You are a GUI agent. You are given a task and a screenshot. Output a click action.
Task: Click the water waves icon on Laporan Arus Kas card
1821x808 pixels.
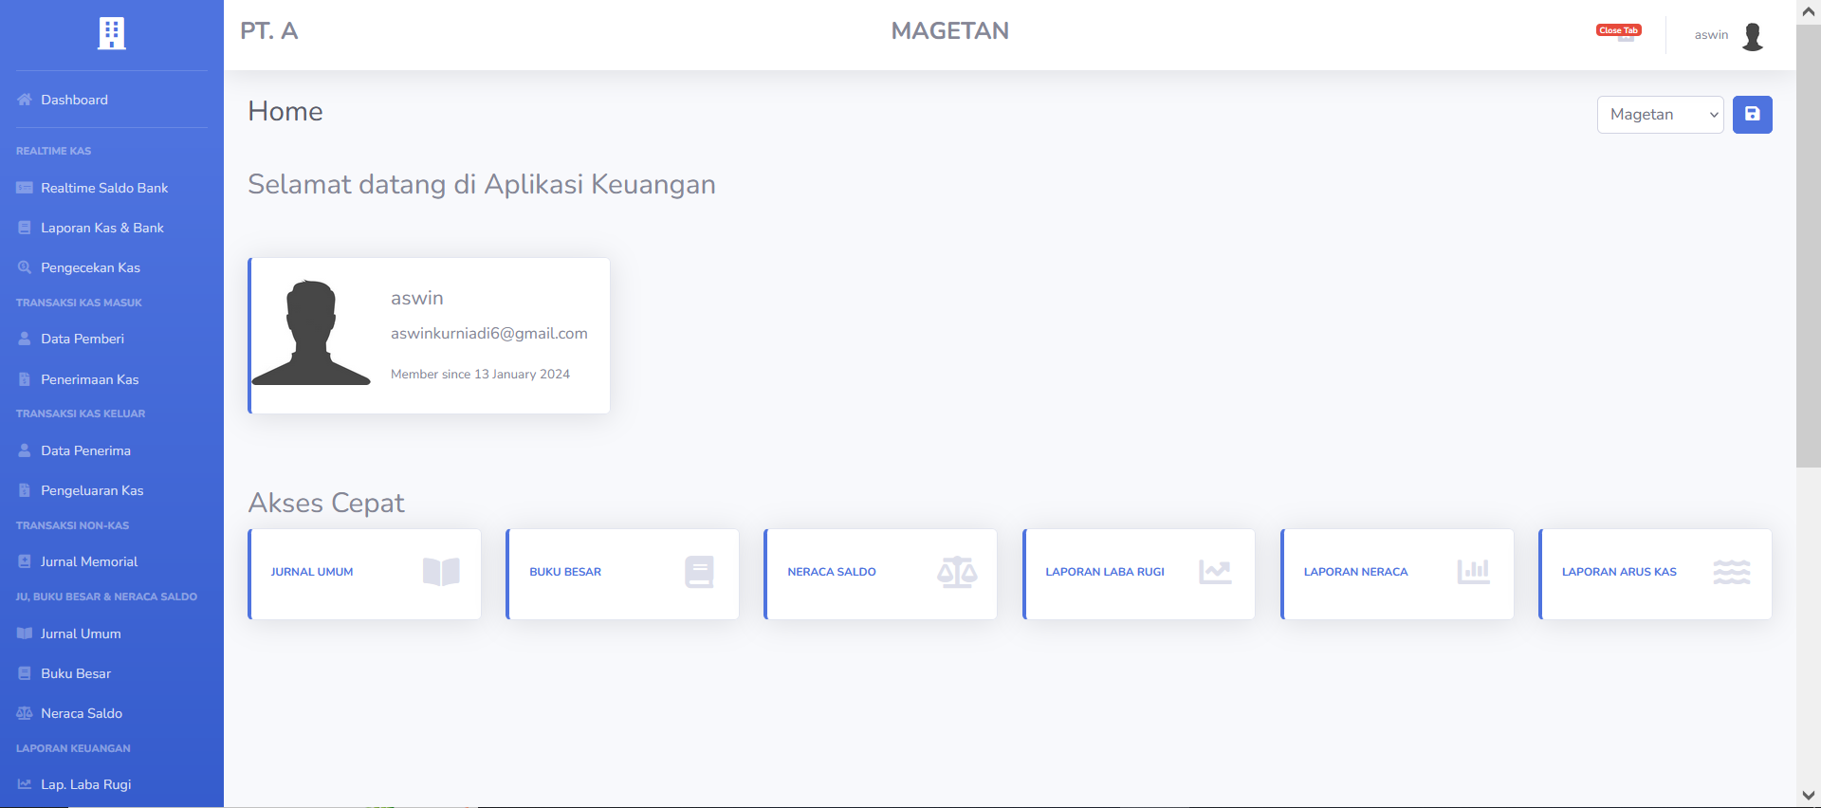click(x=1732, y=572)
